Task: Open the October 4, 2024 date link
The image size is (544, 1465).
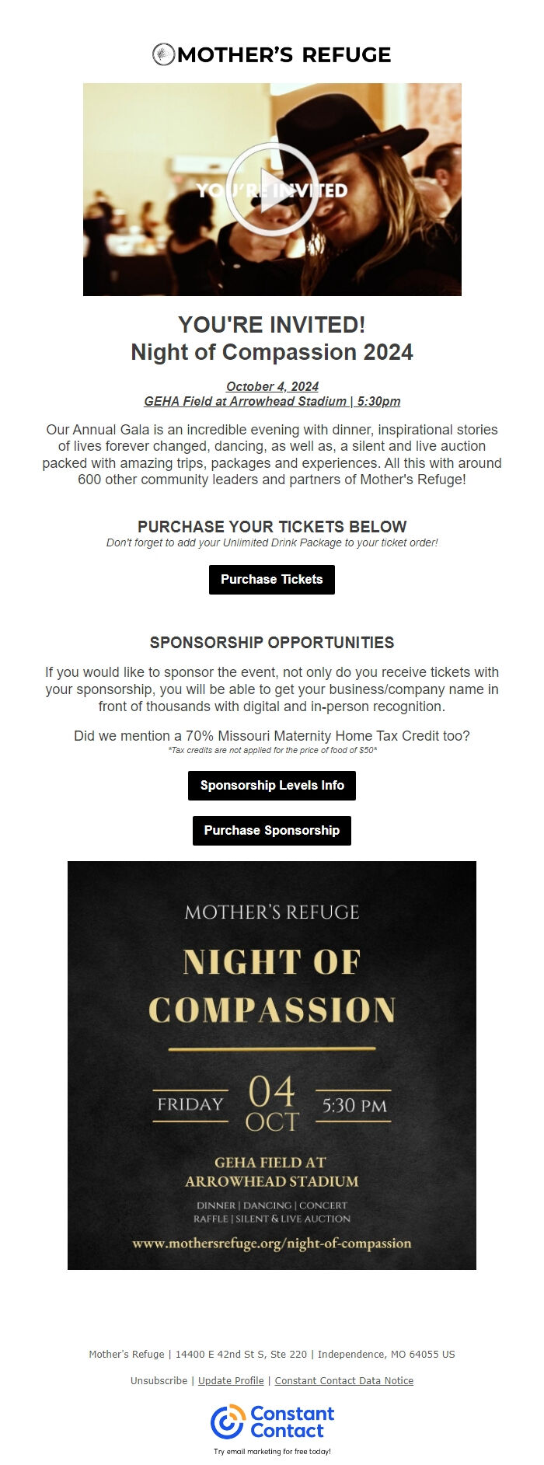Action: tap(271, 385)
